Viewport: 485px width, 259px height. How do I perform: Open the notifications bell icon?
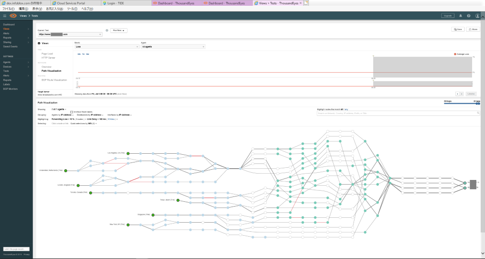461,16
